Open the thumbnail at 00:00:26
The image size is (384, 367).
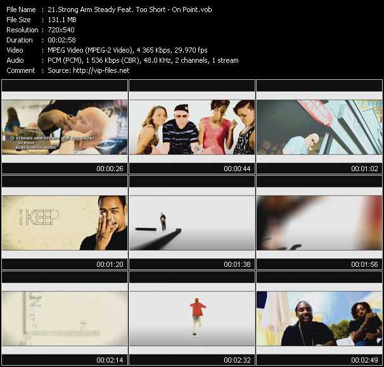point(65,127)
